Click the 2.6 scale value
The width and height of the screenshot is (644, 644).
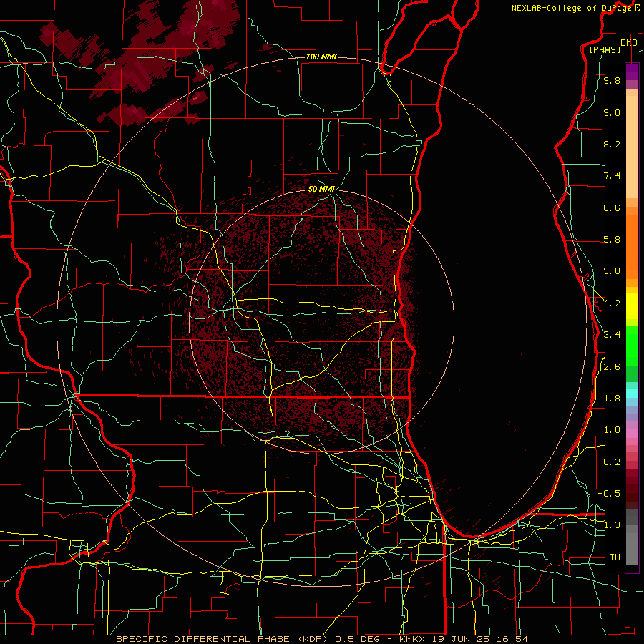612,367
